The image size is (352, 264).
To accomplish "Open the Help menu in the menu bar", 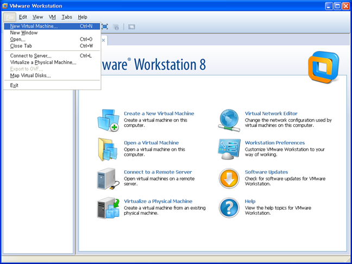I will pos(83,17).
